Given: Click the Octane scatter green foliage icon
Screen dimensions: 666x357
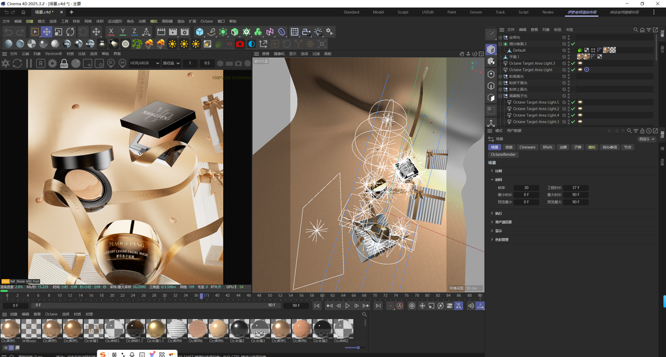Looking at the screenshot, I should pyautogui.click(x=137, y=43).
